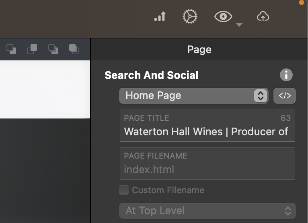Click the first arrange icon, outlined square over filled
This screenshot has width=308, height=223.
(11, 49)
